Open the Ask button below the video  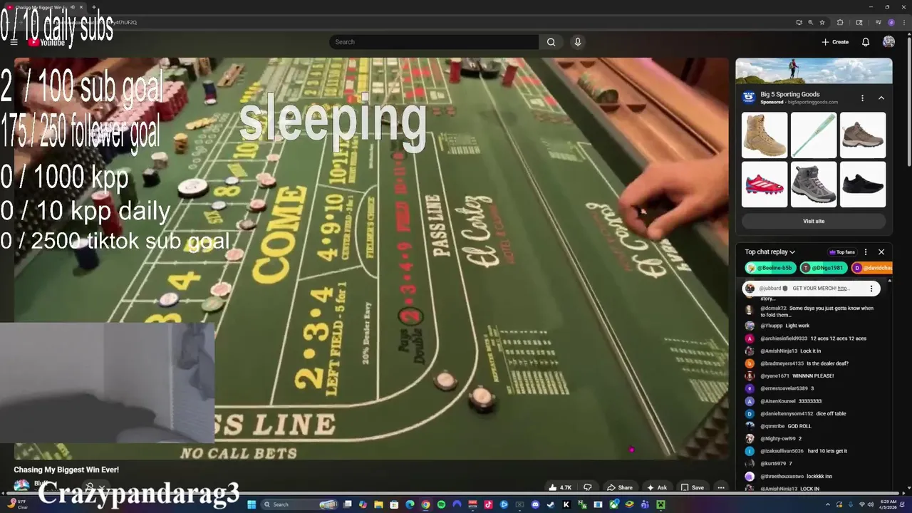click(656, 487)
